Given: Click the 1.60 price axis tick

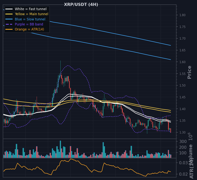Looking at the screenshot, I should point(182,62).
